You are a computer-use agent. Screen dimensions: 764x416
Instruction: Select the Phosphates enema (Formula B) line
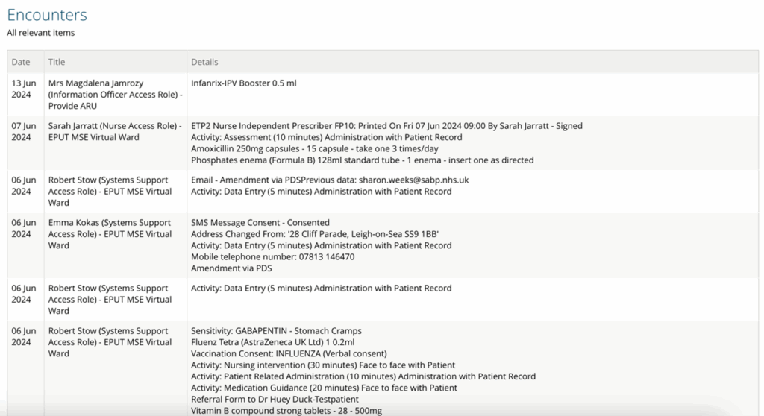tap(363, 160)
